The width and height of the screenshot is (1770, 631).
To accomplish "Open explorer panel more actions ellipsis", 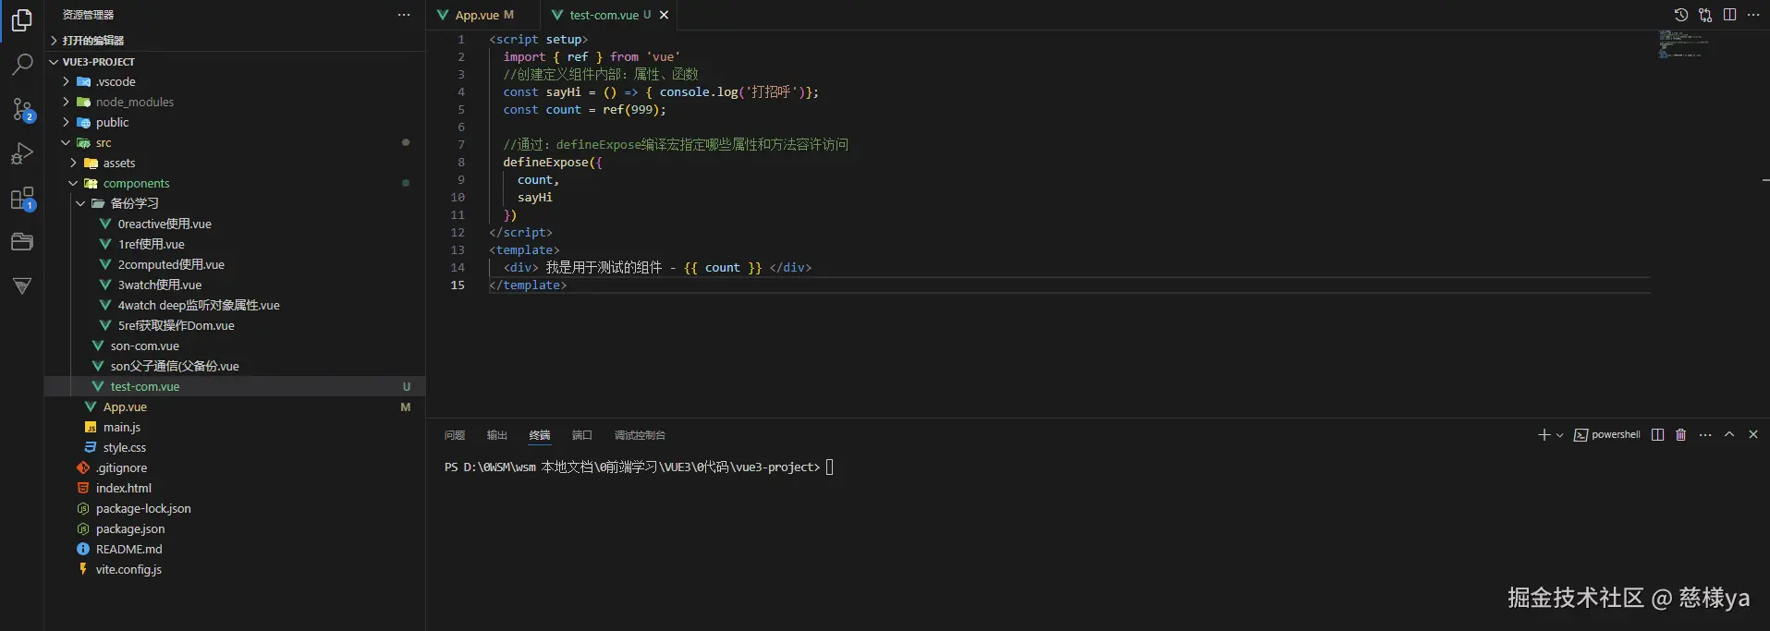I will pyautogui.click(x=404, y=15).
